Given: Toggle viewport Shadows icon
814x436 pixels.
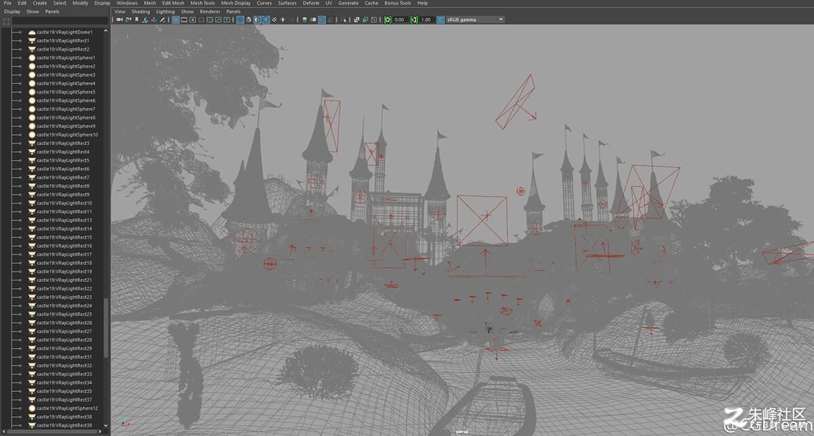Looking at the screenshot, I should pyautogui.click(x=292, y=20).
